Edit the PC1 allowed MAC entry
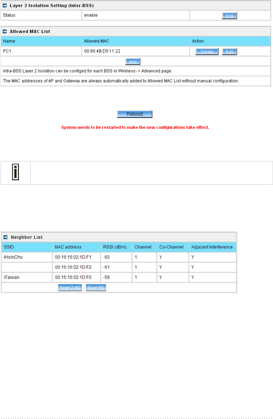 click(x=229, y=51)
